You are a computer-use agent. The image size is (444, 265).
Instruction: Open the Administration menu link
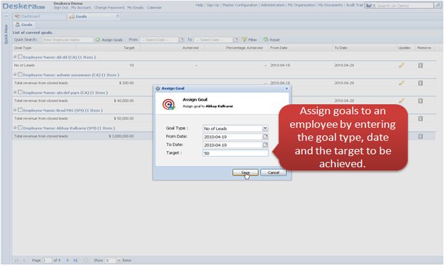point(273,5)
